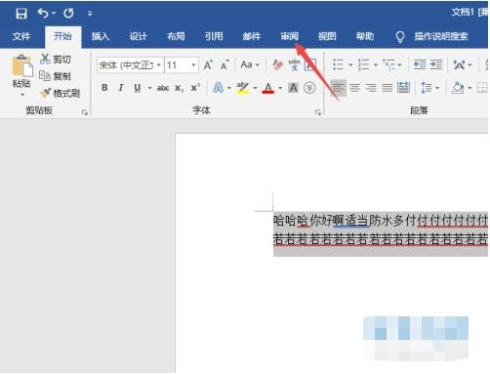Apply text effects with the outlined A icon

click(219, 88)
